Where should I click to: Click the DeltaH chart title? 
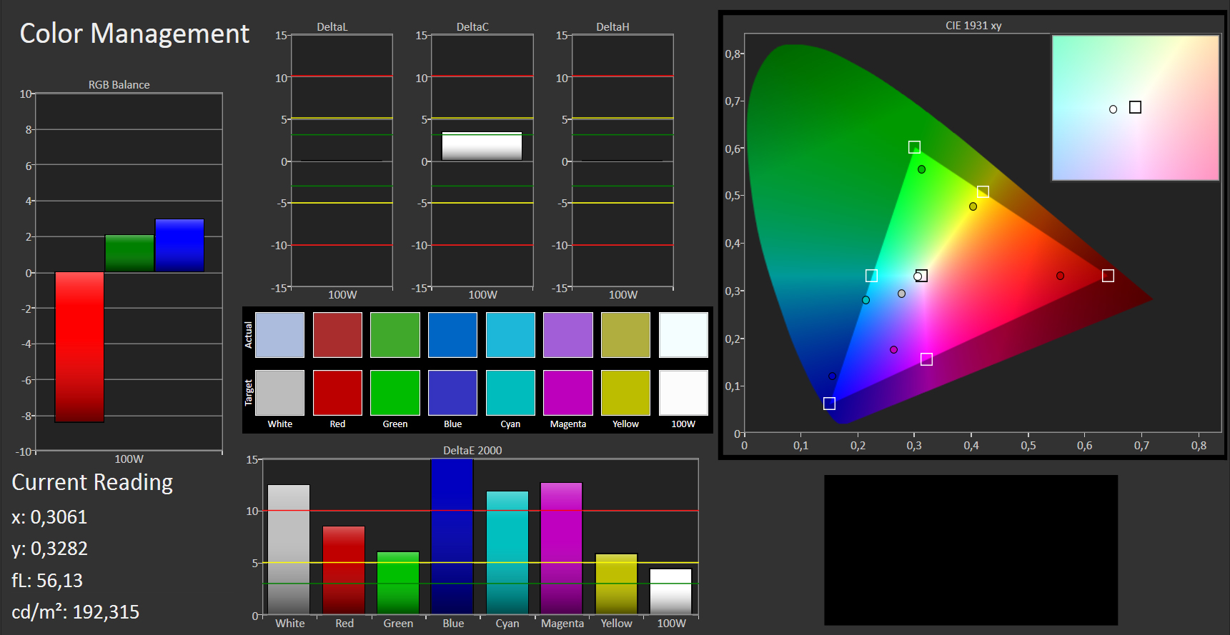pos(612,26)
